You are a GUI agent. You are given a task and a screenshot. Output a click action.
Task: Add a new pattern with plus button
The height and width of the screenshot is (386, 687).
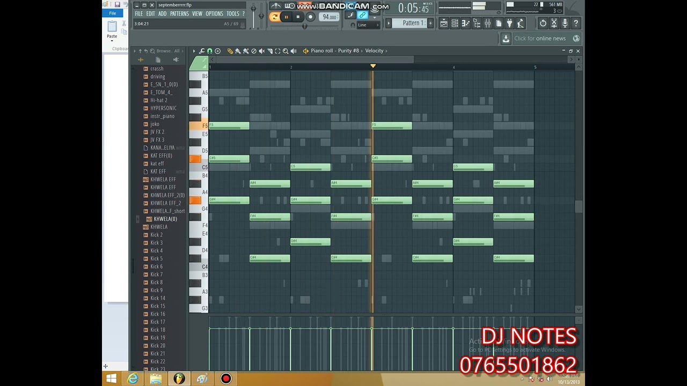tap(430, 23)
